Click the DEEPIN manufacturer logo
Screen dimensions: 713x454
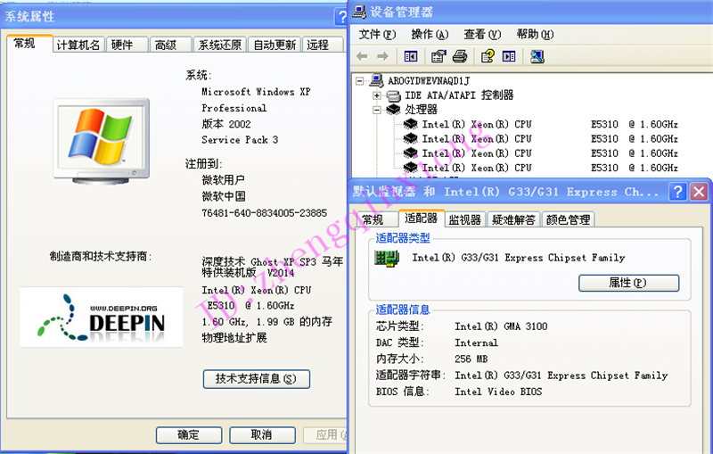102,317
